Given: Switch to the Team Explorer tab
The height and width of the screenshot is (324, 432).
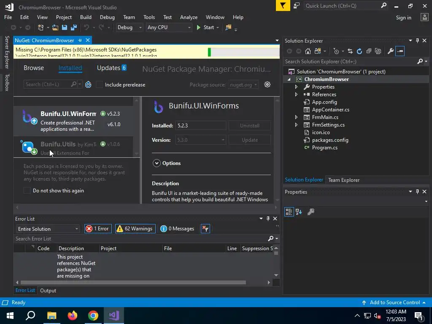Looking at the screenshot, I should [343, 180].
